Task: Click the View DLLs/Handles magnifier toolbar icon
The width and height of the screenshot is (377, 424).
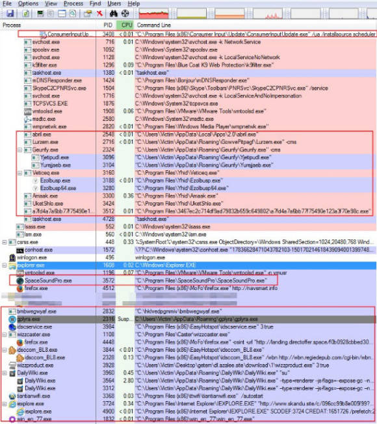Action: coord(73,13)
